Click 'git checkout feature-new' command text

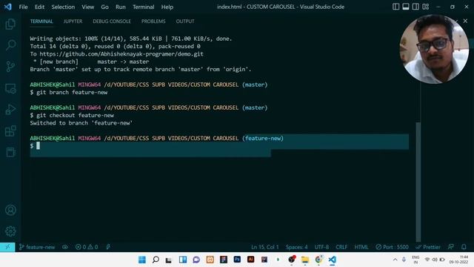pyautogui.click(x=76, y=116)
